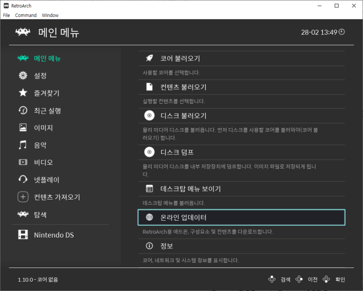
Task: Open the 설정 section label
Action: (x=40, y=76)
